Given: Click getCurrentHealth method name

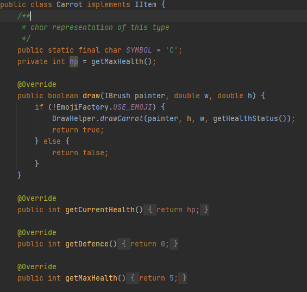Looking at the screenshot, I should (100, 210).
